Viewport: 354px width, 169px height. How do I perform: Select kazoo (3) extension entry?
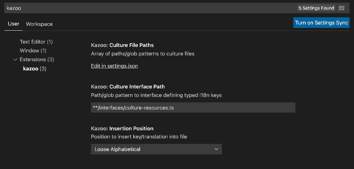35,69
